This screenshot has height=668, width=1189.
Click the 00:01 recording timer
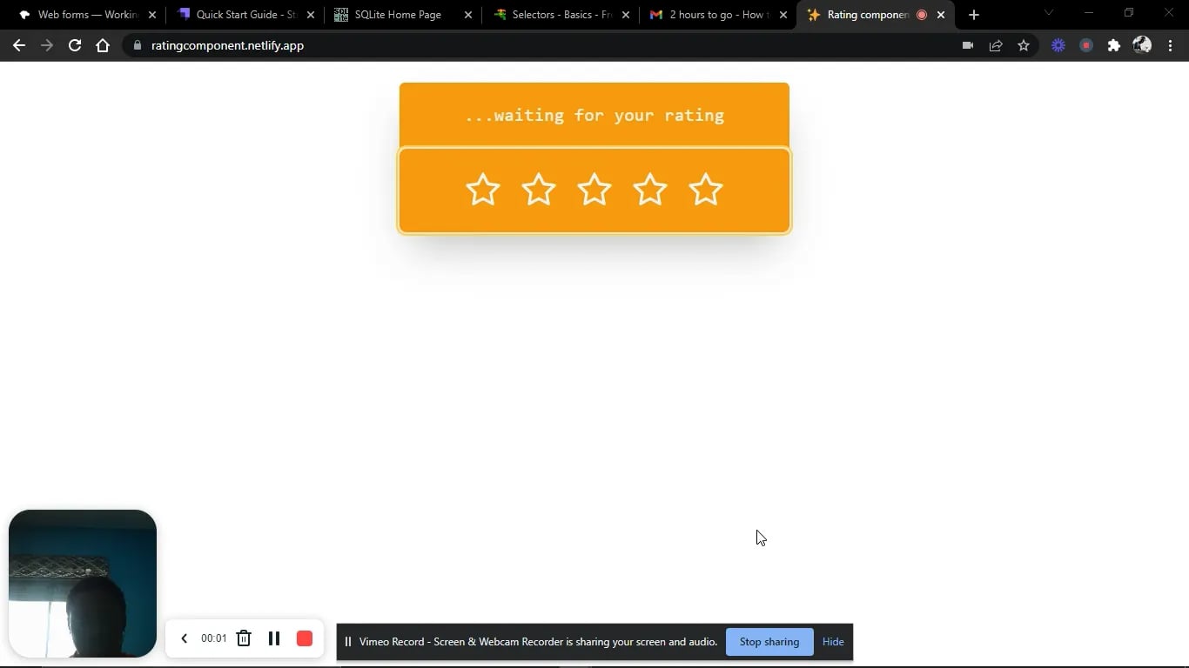click(213, 638)
